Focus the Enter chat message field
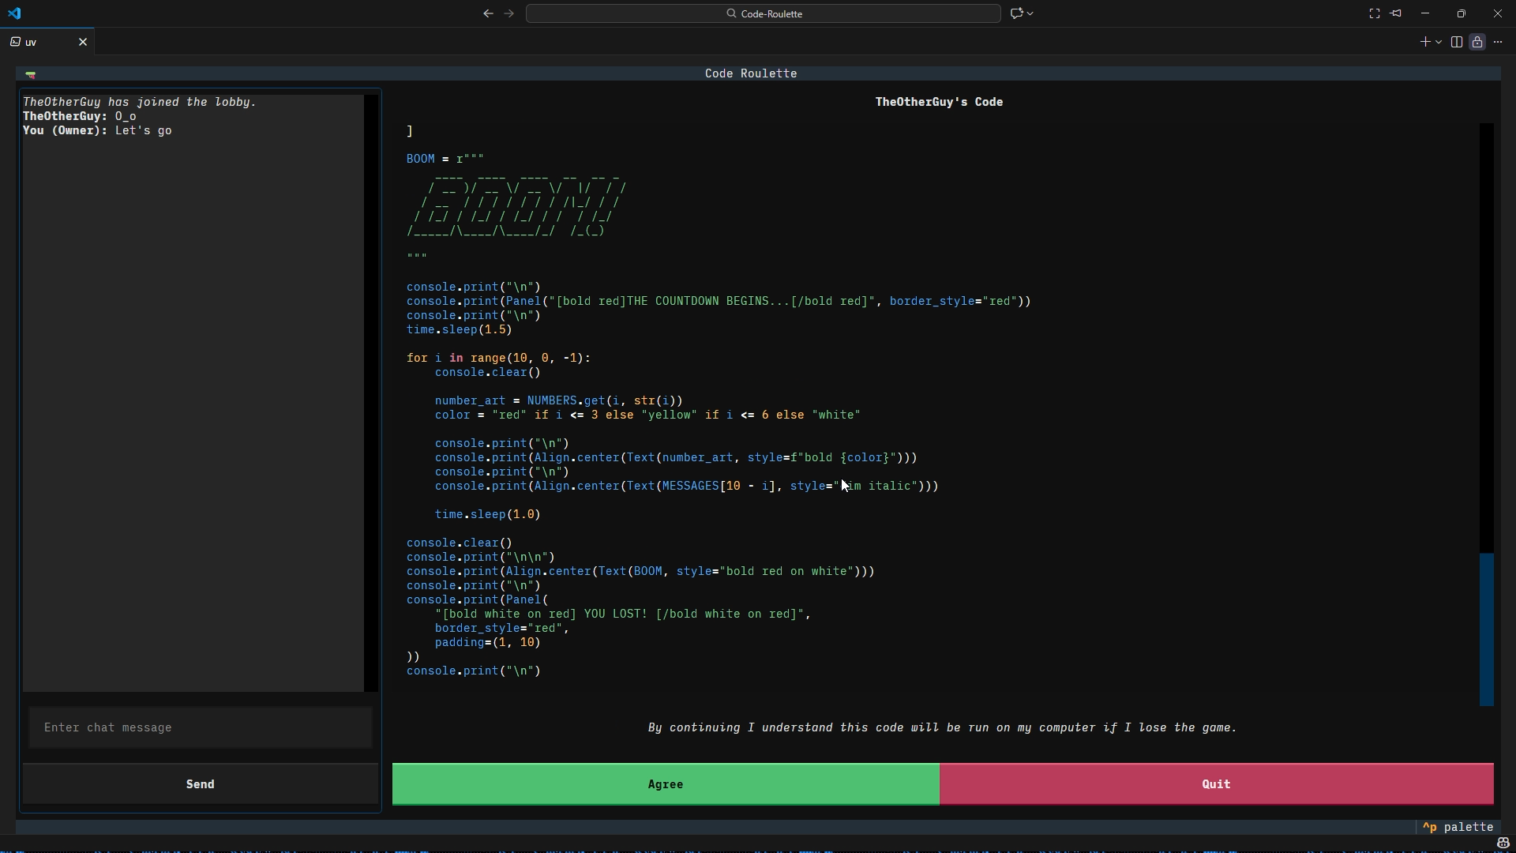1516x853 pixels. (x=201, y=727)
